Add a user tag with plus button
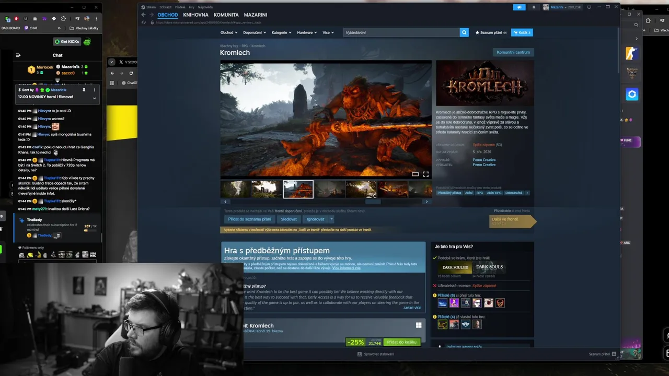Image resolution: width=669 pixels, height=376 pixels. (527, 193)
